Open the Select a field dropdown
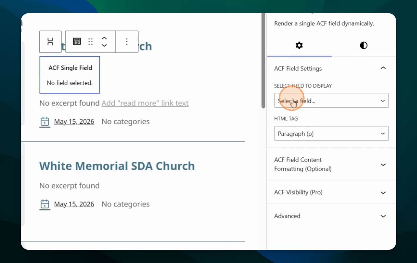417x263 pixels. tap(331, 100)
